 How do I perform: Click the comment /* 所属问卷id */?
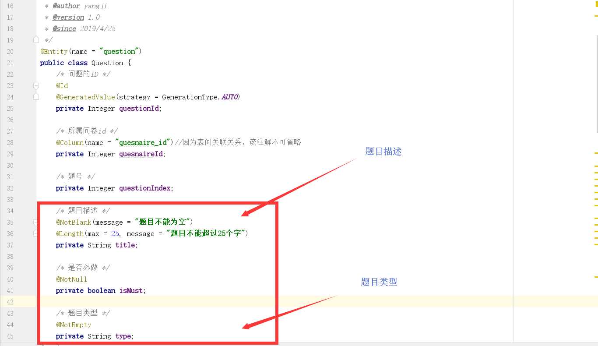pos(87,131)
